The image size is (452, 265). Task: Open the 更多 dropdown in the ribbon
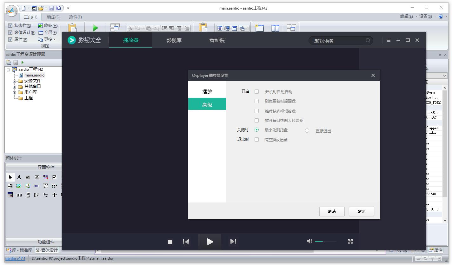click(x=47, y=39)
